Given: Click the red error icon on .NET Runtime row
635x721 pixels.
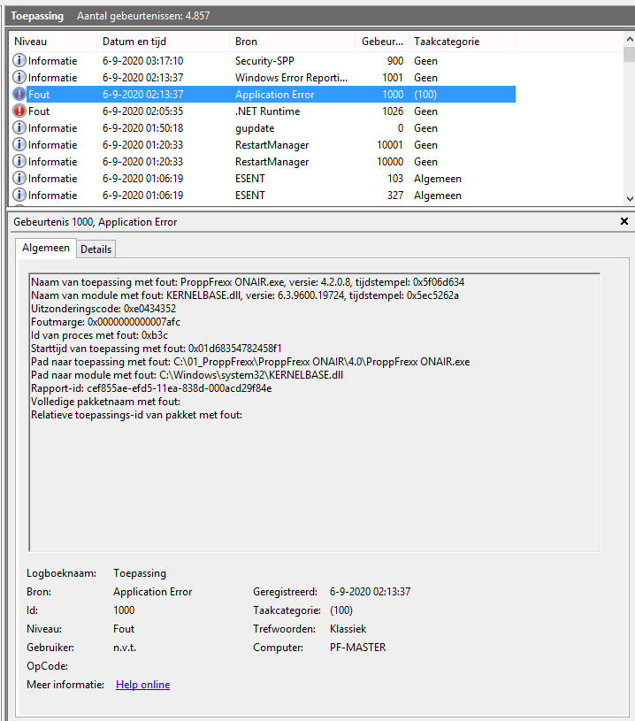Looking at the screenshot, I should [x=19, y=111].
